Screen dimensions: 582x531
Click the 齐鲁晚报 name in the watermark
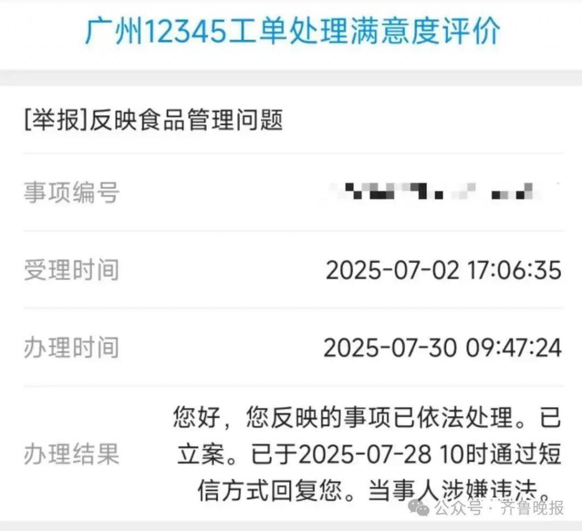coord(531,508)
